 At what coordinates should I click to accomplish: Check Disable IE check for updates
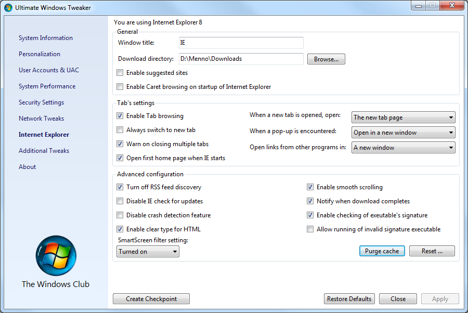[120, 201]
